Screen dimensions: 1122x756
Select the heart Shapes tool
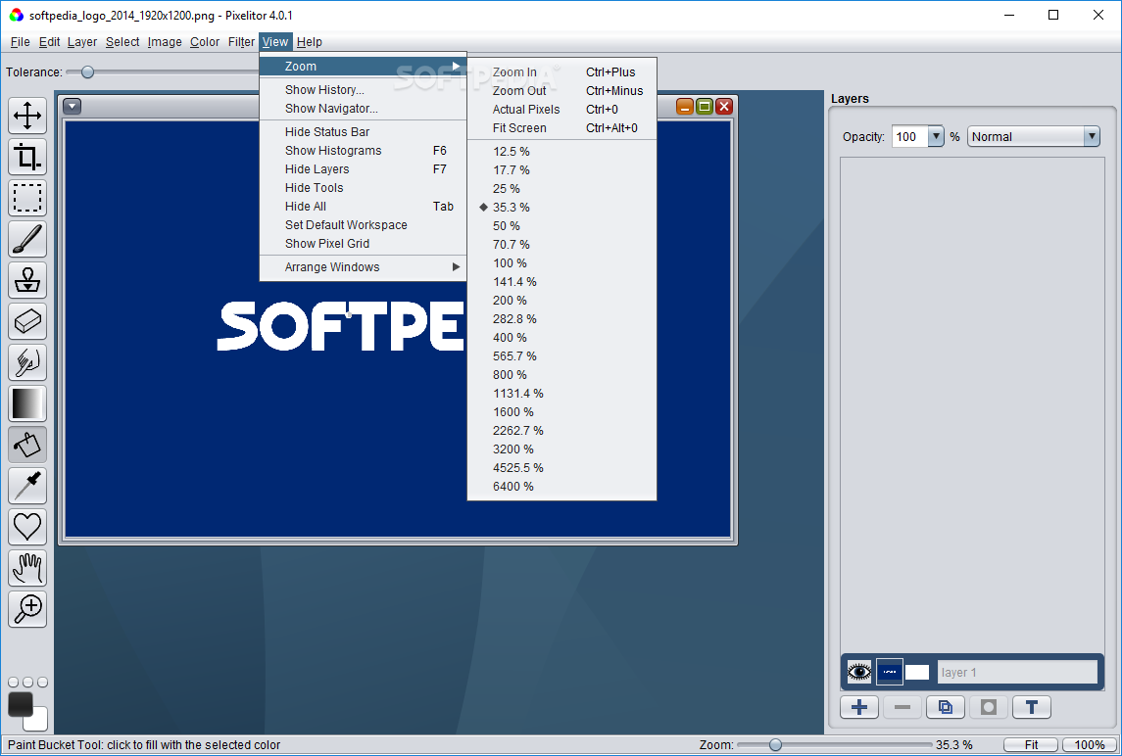coord(27,527)
